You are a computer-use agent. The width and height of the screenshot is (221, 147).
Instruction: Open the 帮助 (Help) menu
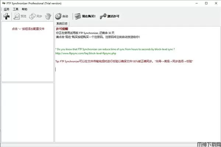click(25, 9)
